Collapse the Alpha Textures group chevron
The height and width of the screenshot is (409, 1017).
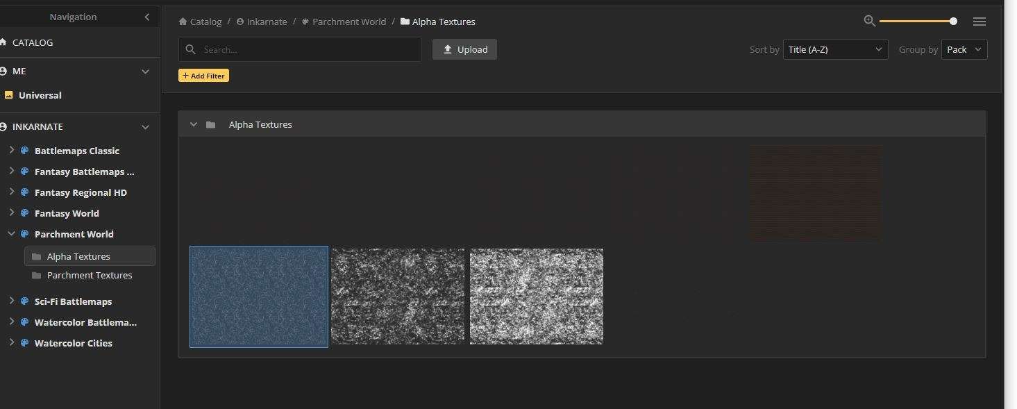point(193,124)
